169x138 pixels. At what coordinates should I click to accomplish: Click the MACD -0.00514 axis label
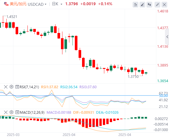(x=161, y=124)
